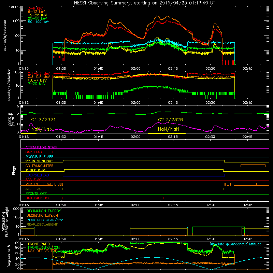The height and width of the screenshot is (273, 273).
Task: Select the FRONT_RATIO_1225 legend label
Action: tap(44, 247)
